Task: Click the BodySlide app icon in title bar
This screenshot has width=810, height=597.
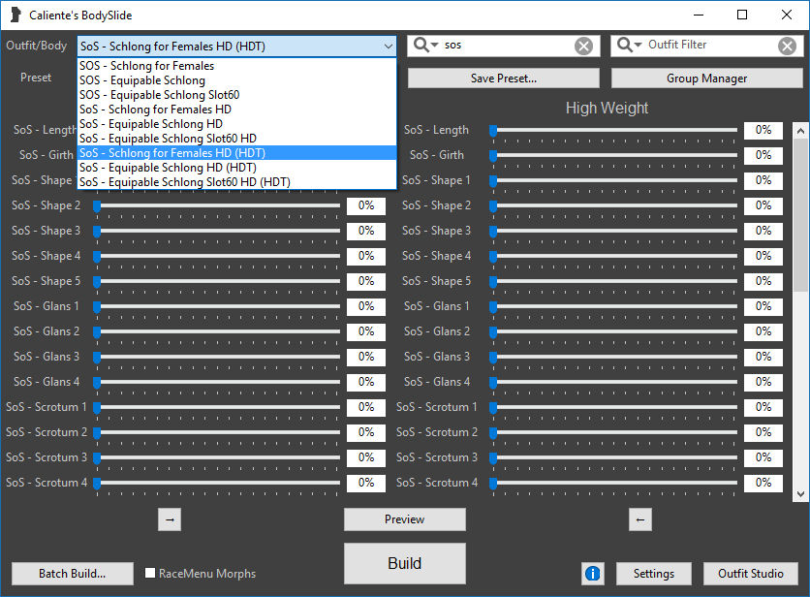Action: tap(16, 15)
